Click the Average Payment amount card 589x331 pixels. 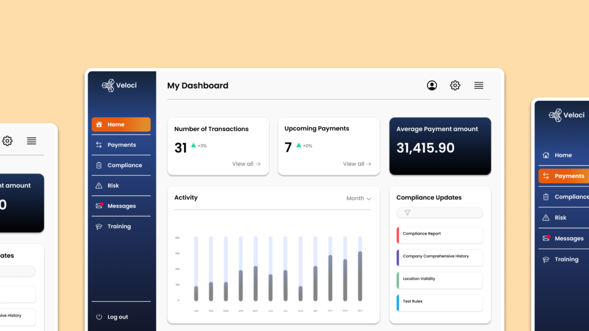coord(440,146)
